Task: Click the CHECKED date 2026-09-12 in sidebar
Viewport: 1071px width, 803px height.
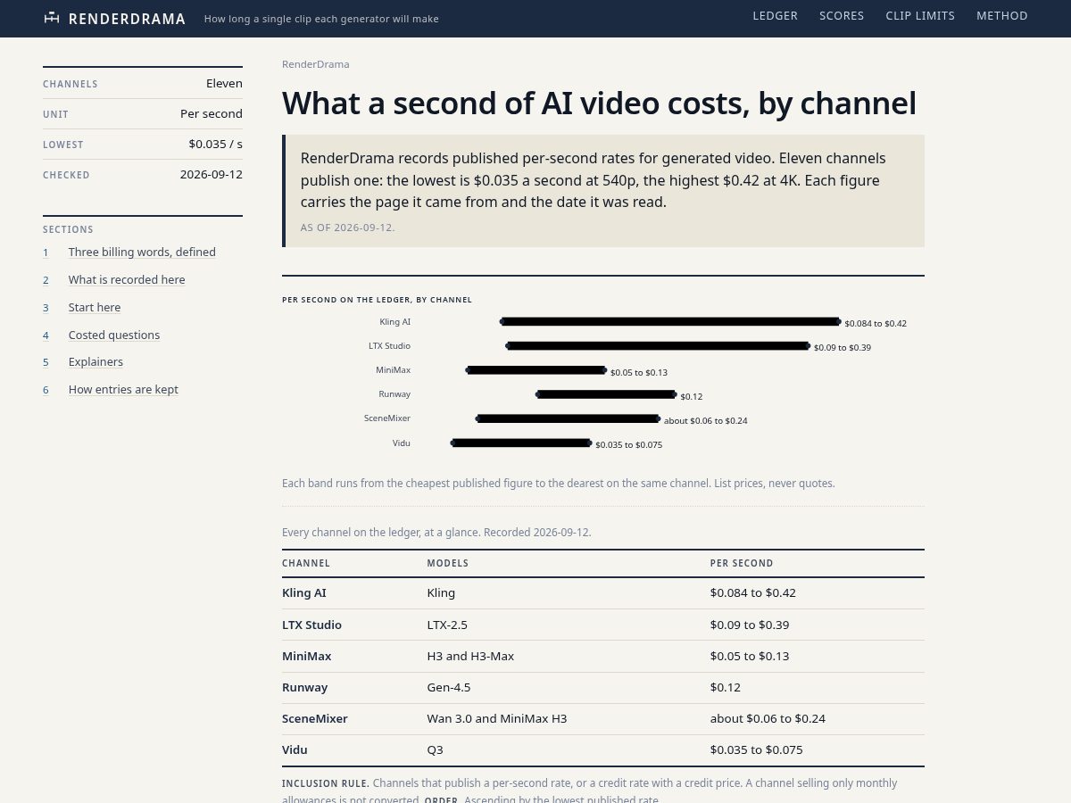Action: tap(212, 174)
